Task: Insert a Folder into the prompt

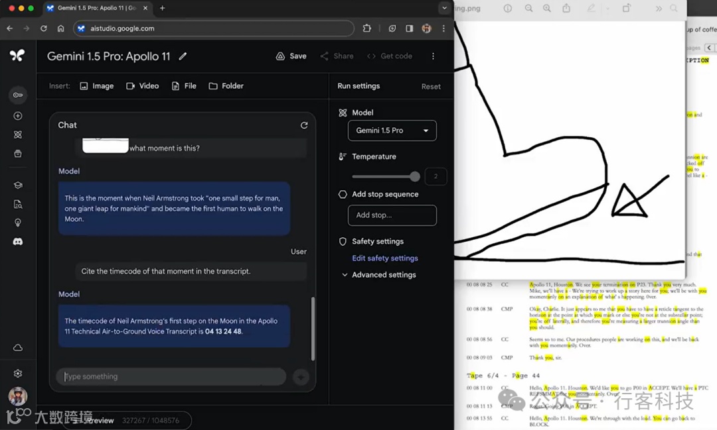Action: click(226, 86)
